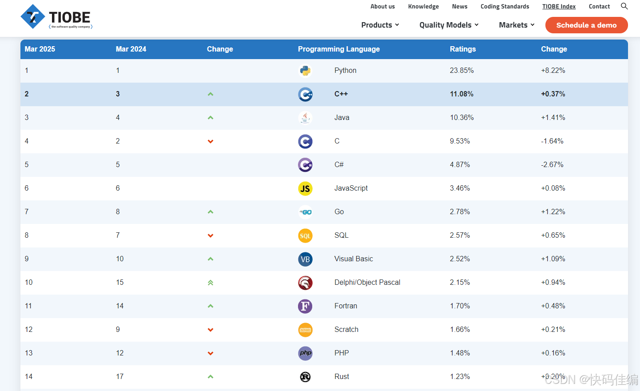The image size is (640, 391).
Task: Click the Mar 2025 column header
Action: tap(40, 49)
